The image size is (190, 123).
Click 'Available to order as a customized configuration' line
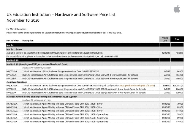(x=55, y=53)
